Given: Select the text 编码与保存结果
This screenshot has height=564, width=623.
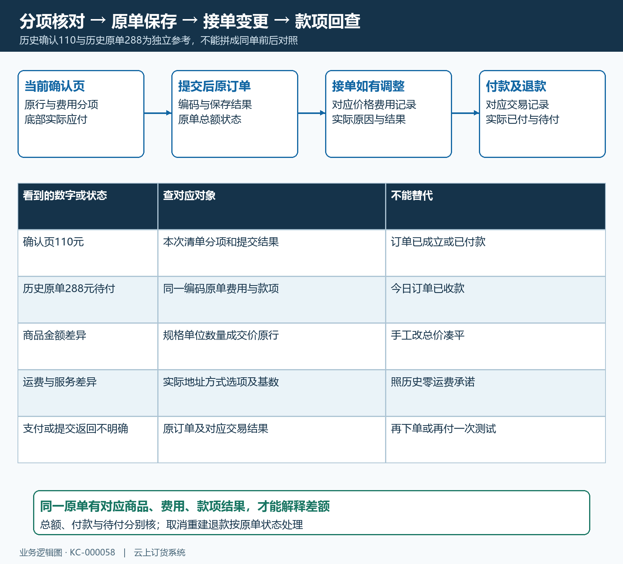Looking at the screenshot, I should tap(215, 105).
